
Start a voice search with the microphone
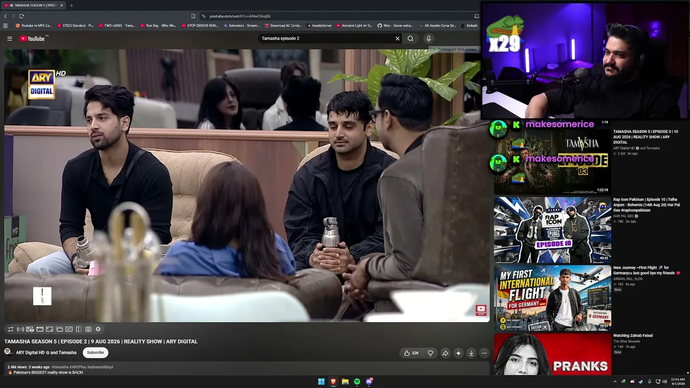point(429,38)
